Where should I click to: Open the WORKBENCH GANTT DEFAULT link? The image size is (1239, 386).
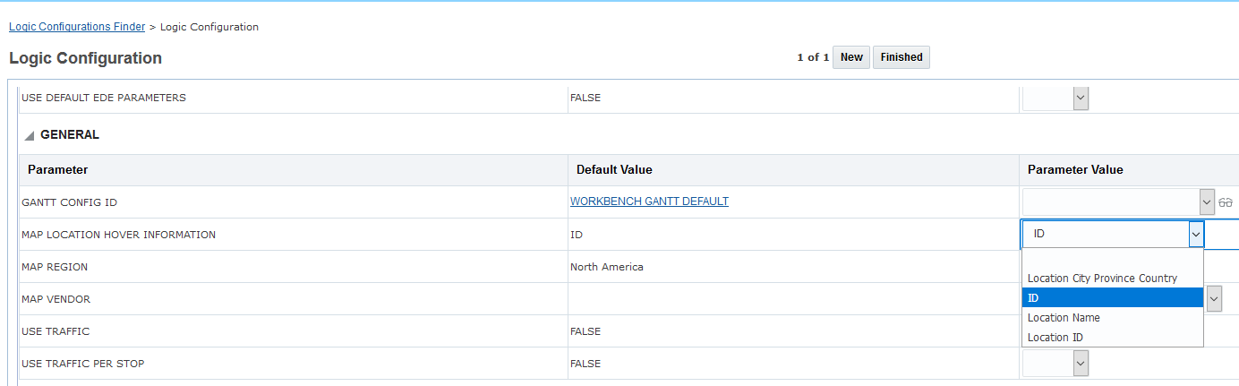(649, 202)
